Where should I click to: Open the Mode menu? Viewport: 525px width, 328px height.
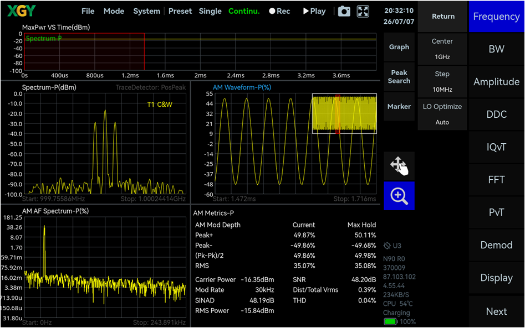point(114,12)
